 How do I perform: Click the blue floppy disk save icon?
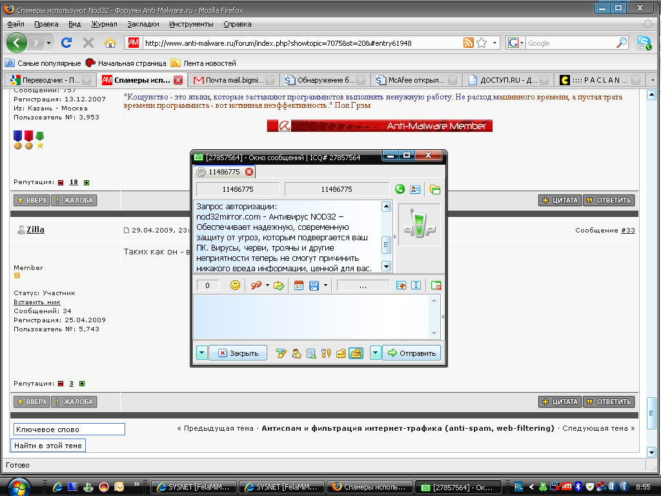tap(314, 285)
